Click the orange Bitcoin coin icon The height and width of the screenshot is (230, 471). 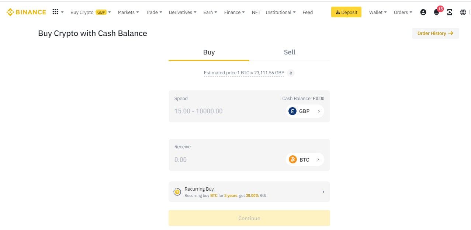(293, 159)
